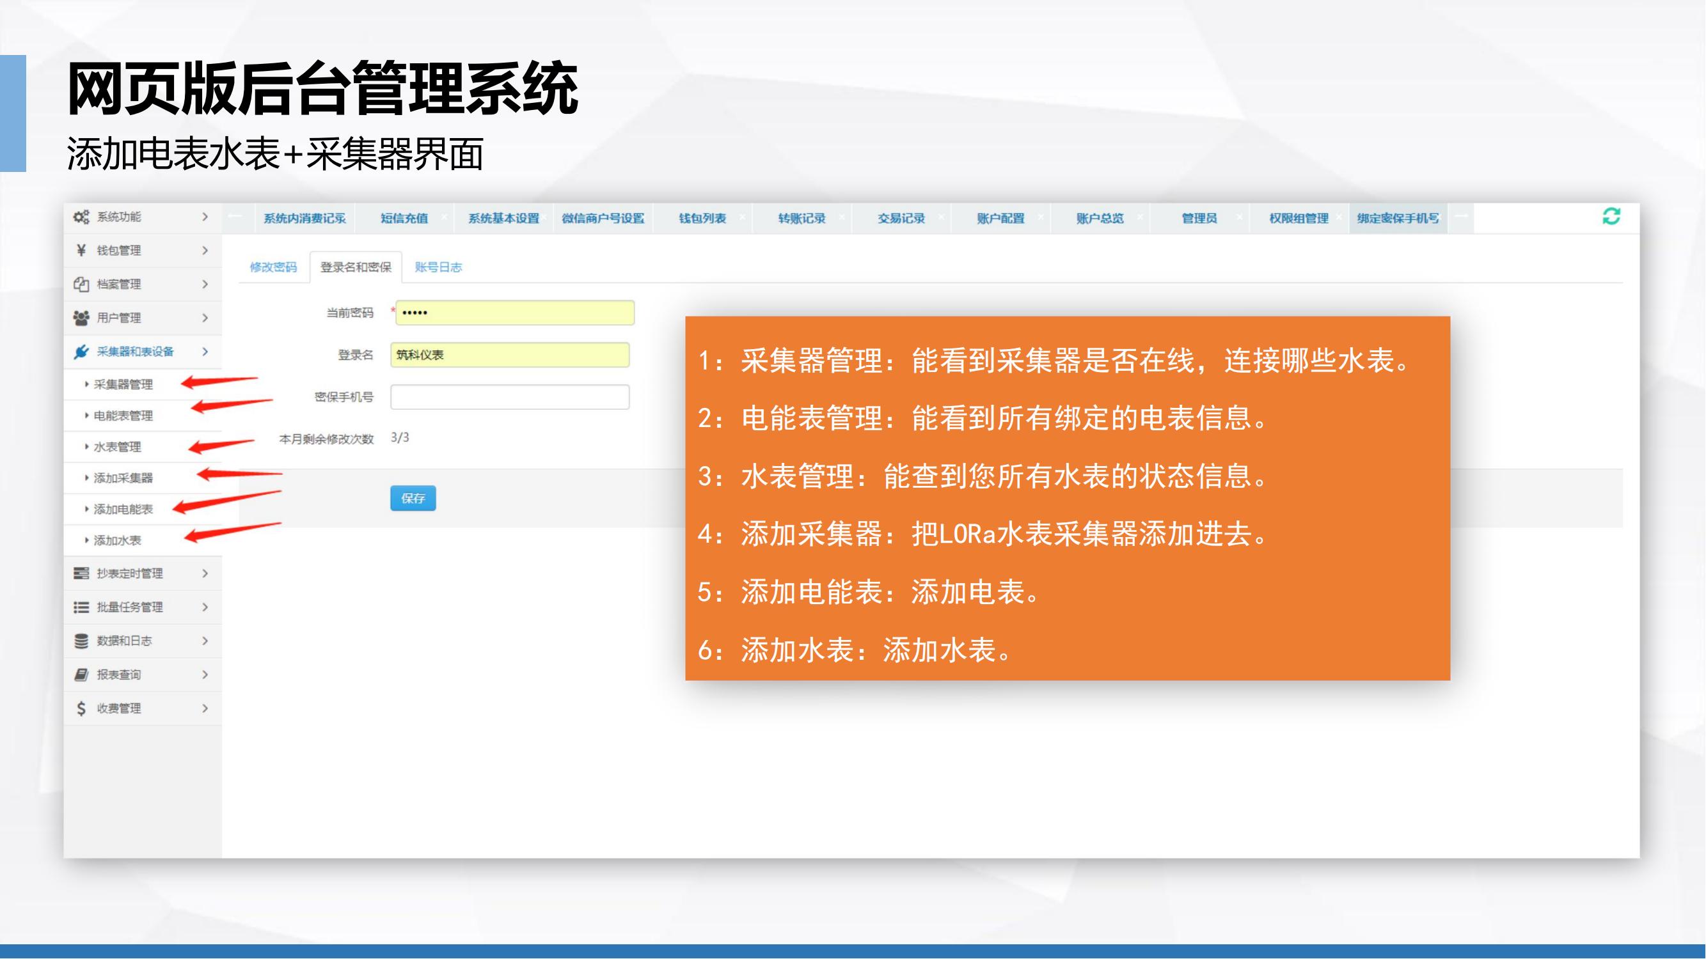The width and height of the screenshot is (1706, 959).
Task: Click the 钱包管理 yen icon
Action: (x=81, y=250)
